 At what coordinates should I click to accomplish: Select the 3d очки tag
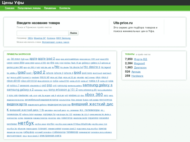click(x=15, y=59)
